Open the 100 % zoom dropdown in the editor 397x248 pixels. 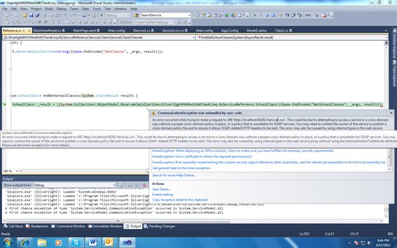point(17,171)
